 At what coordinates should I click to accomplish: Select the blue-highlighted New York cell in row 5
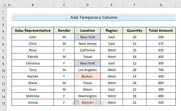(x=87, y=37)
